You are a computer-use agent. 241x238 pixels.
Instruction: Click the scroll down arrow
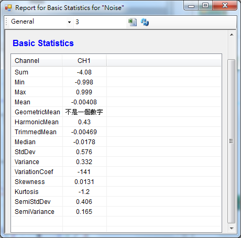(x=232, y=228)
